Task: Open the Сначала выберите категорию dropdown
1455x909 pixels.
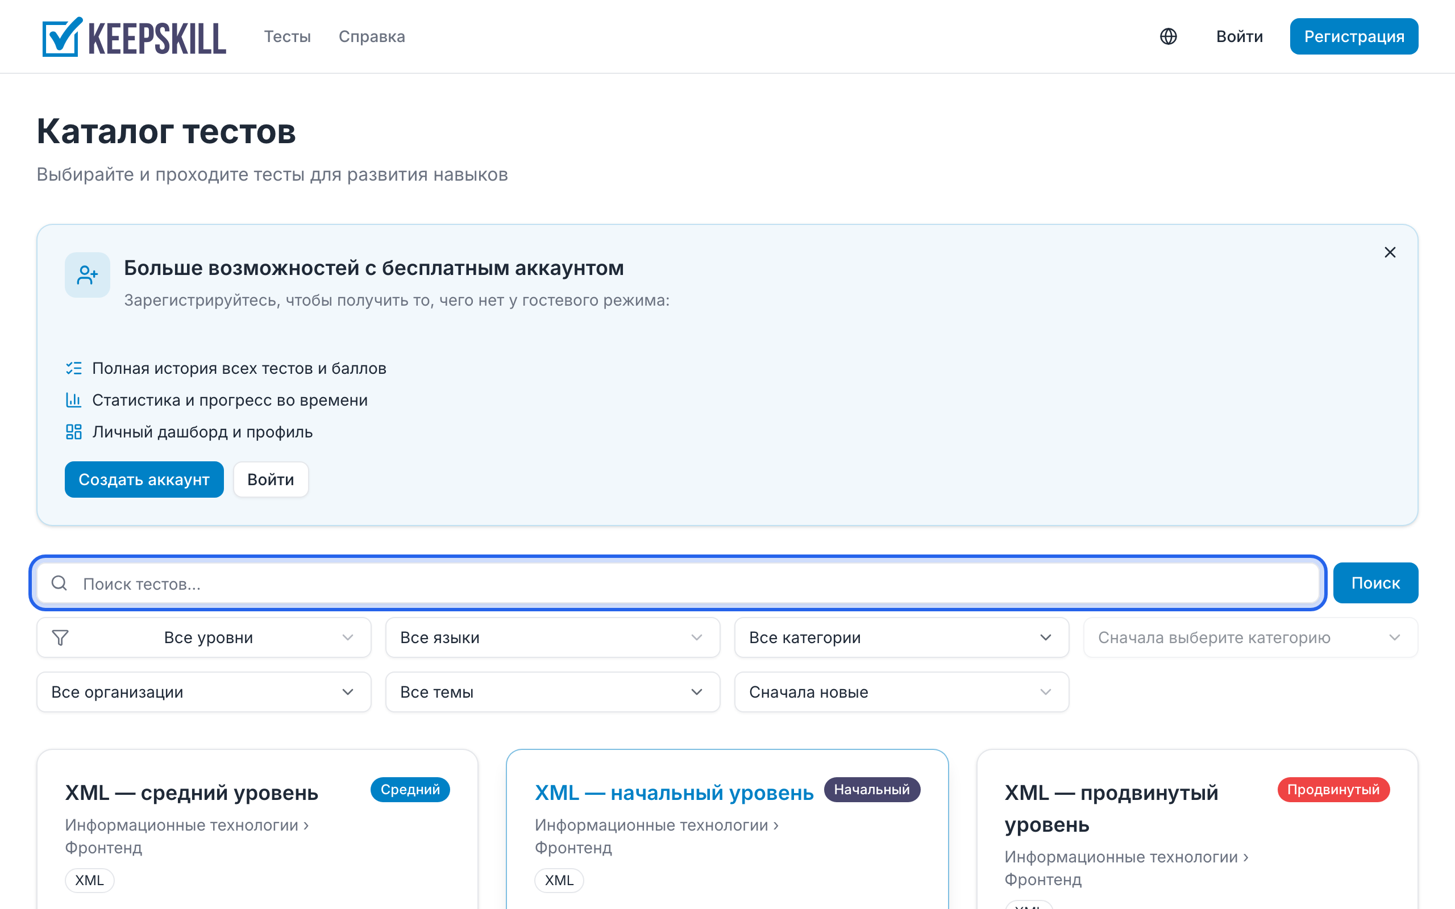Action: (x=1250, y=638)
